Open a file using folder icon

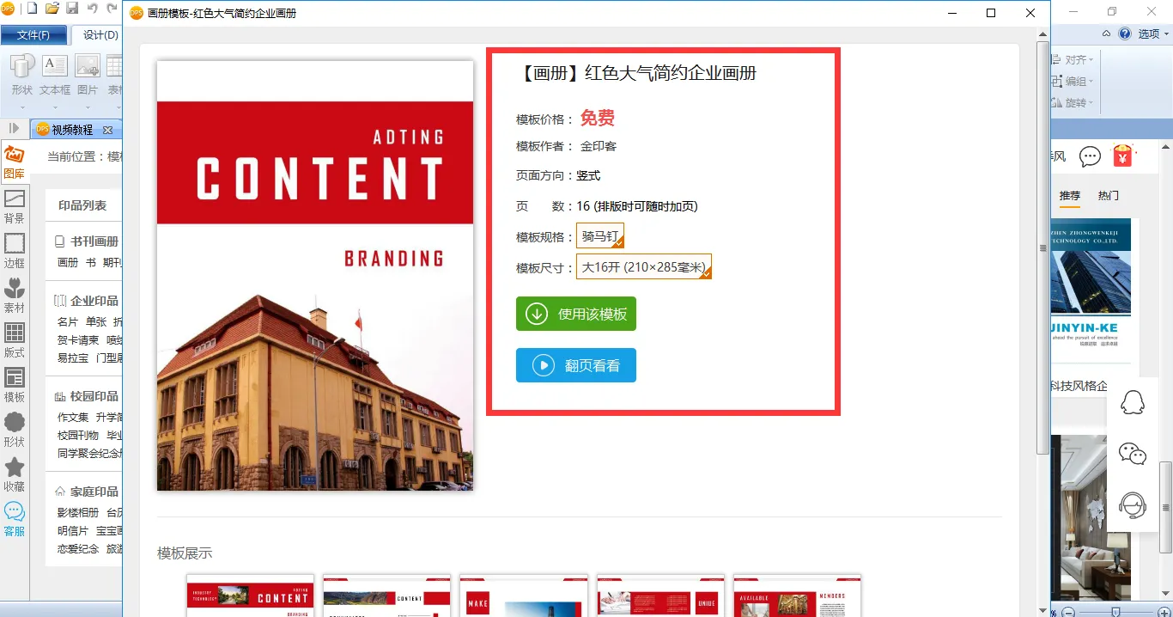tap(52, 9)
